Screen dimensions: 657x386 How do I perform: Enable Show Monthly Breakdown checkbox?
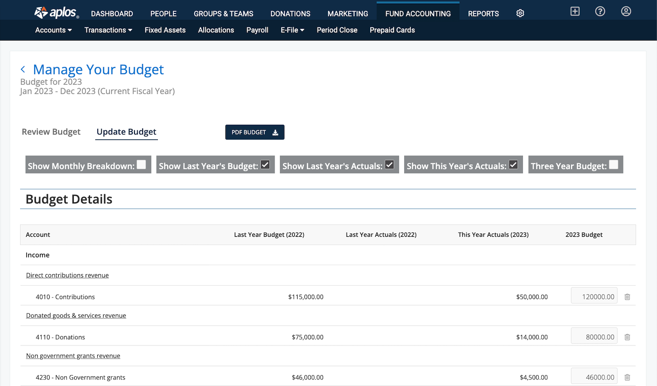[x=141, y=165]
